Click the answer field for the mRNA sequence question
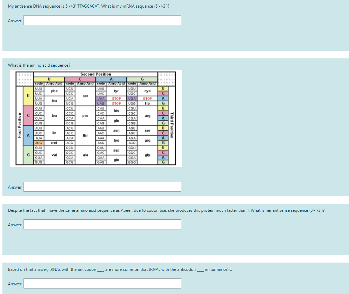 102,20
